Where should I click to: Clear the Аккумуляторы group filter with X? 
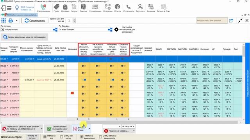pyautogui.click(x=3, y=30)
